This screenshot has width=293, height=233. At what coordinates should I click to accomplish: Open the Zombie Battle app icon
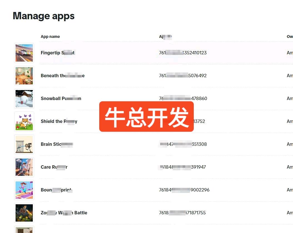pos(24,213)
